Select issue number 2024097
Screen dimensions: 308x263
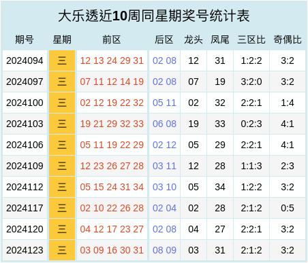pos(25,82)
